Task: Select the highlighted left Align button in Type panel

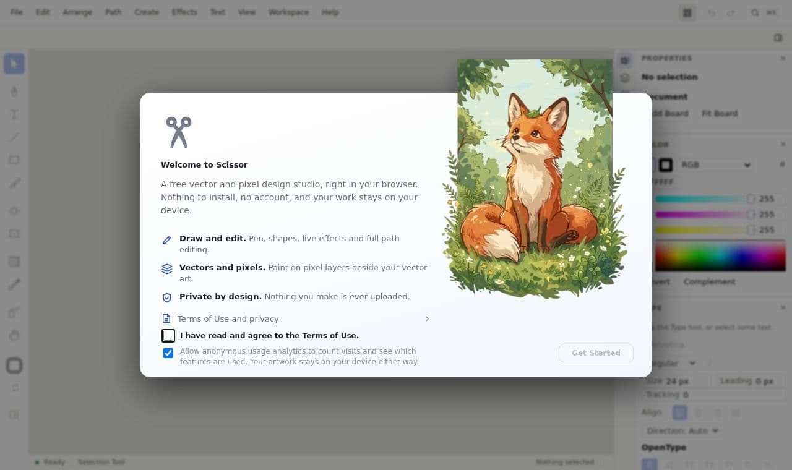Action: click(x=680, y=412)
